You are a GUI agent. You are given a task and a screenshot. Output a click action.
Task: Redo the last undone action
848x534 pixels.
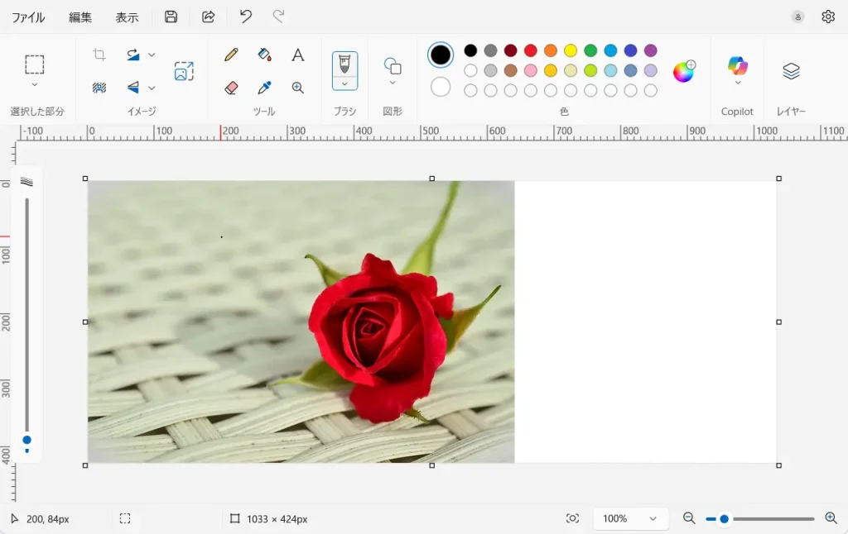278,17
